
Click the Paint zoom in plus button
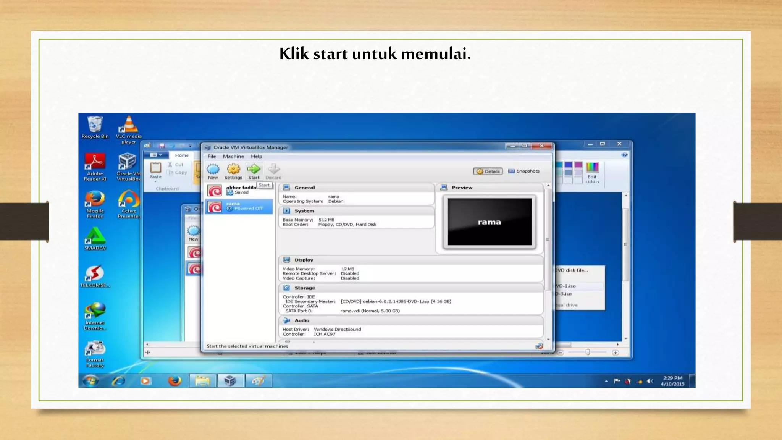click(615, 353)
